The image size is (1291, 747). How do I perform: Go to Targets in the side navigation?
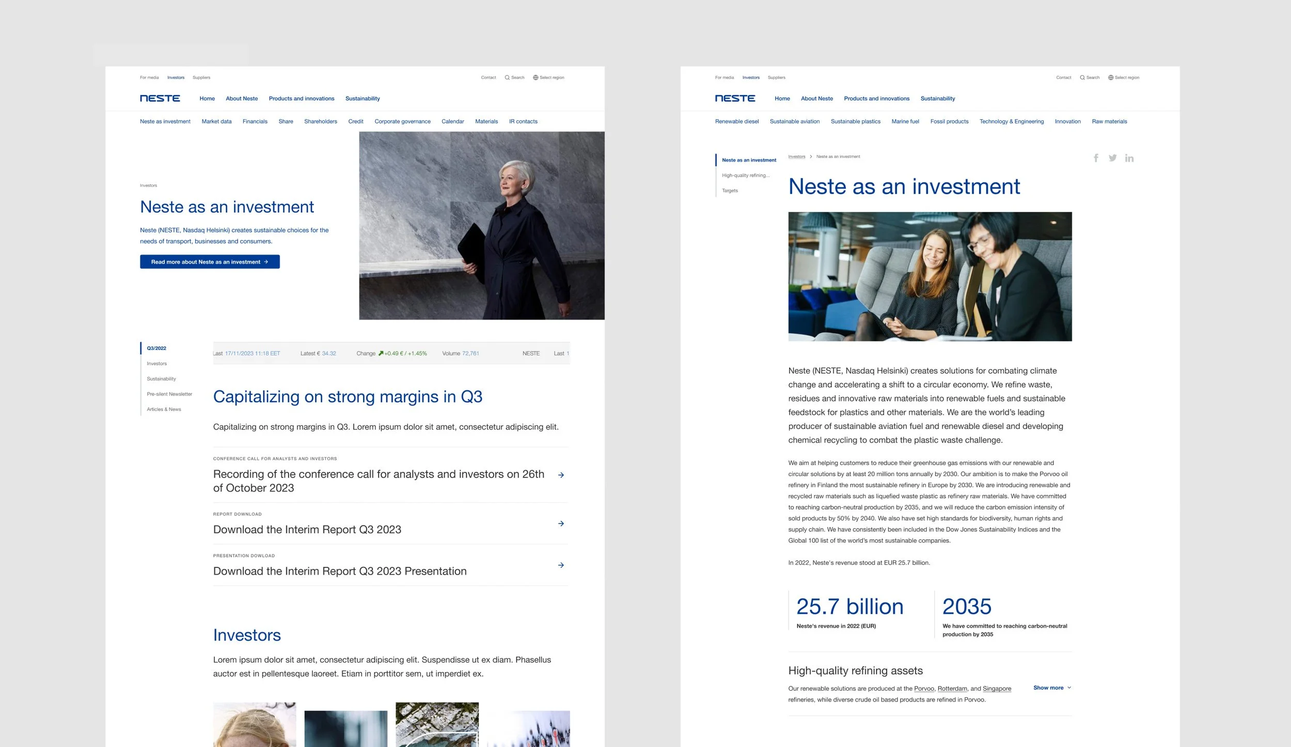[x=730, y=190]
